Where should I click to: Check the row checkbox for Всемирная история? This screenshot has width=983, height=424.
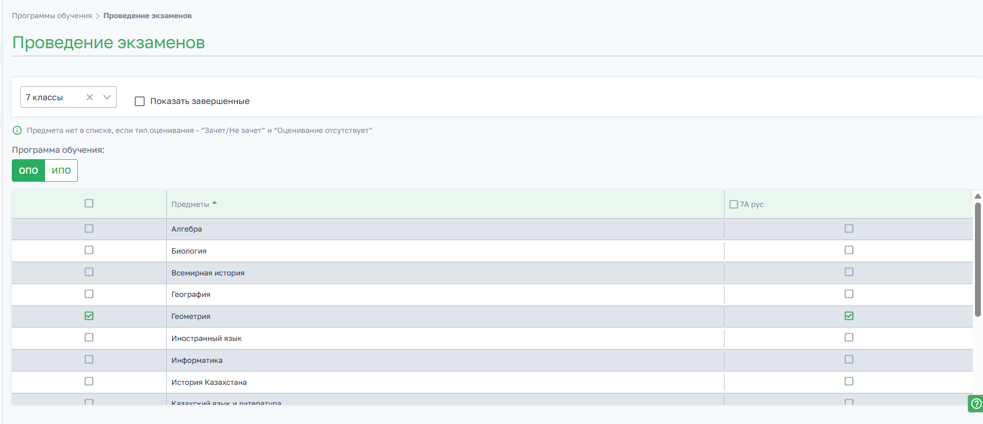tap(89, 272)
